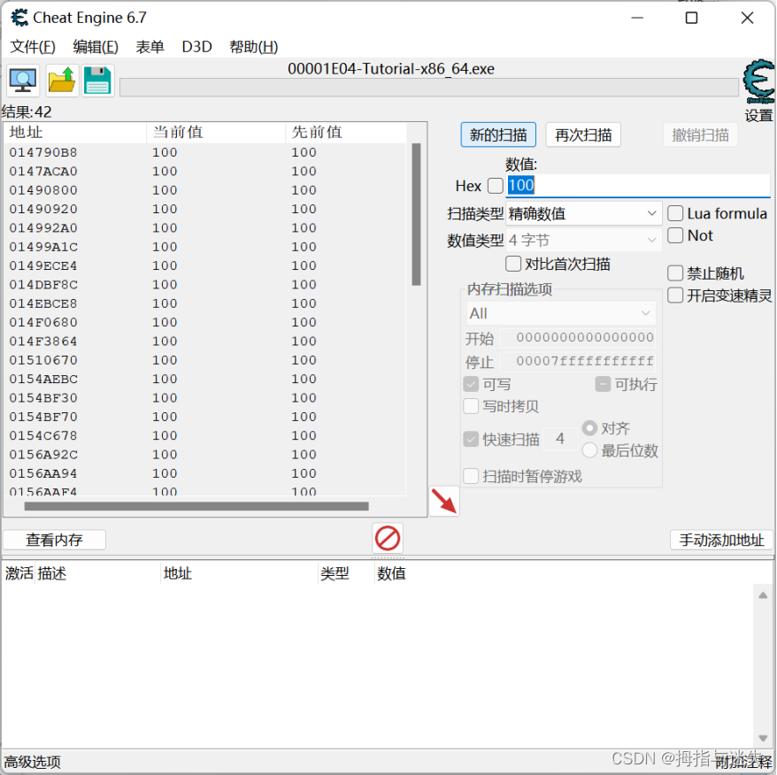This screenshot has width=777, height=775.
Task: Select the 最后位数 radio button
Action: pos(590,450)
